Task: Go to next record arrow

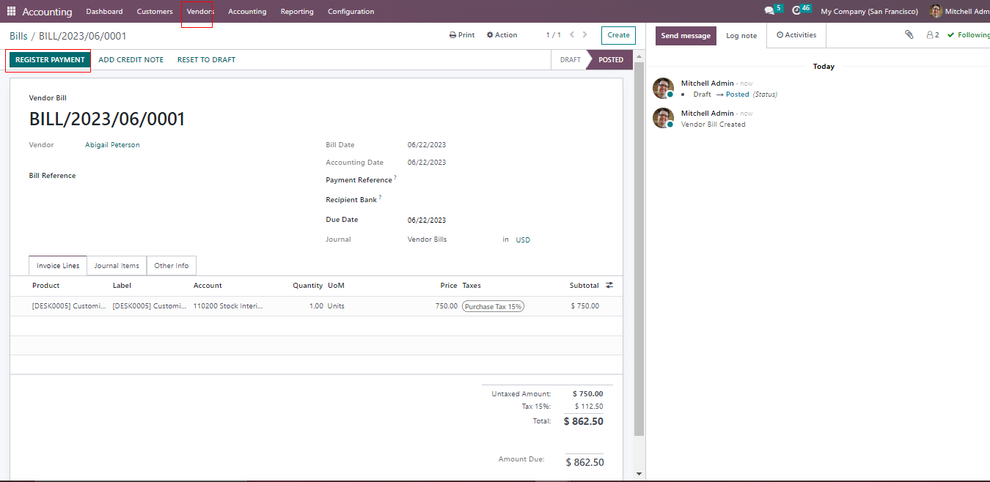Action: 584,34
